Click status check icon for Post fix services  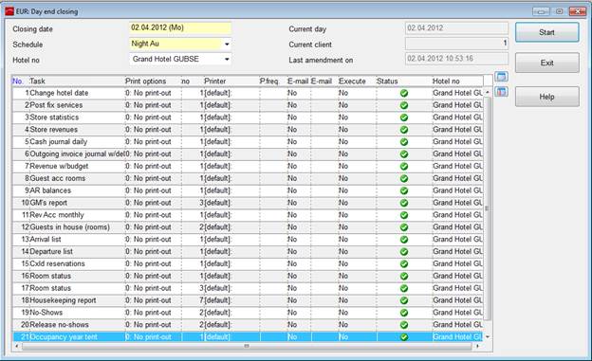pos(404,105)
